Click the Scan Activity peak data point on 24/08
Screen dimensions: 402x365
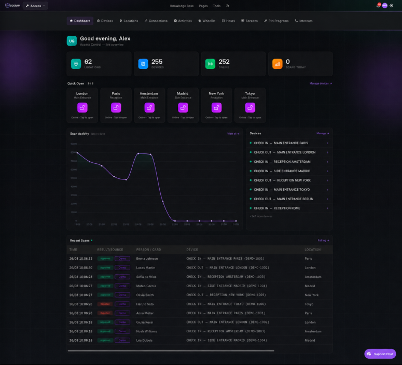pyautogui.click(x=138, y=153)
